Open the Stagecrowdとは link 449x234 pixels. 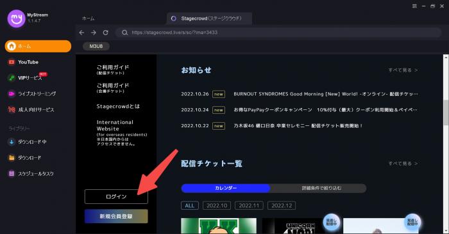[x=118, y=106]
